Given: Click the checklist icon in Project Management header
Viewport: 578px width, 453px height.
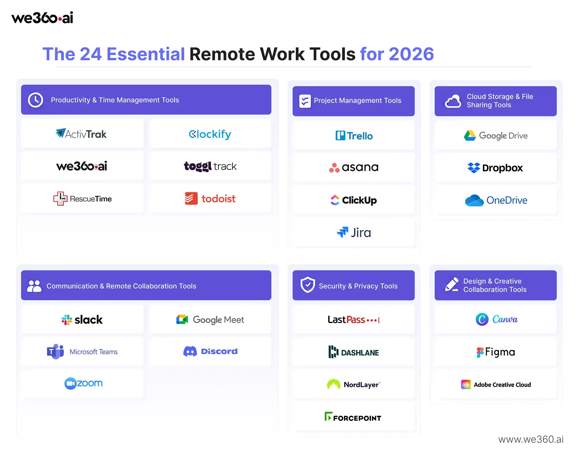Looking at the screenshot, I should tap(305, 101).
